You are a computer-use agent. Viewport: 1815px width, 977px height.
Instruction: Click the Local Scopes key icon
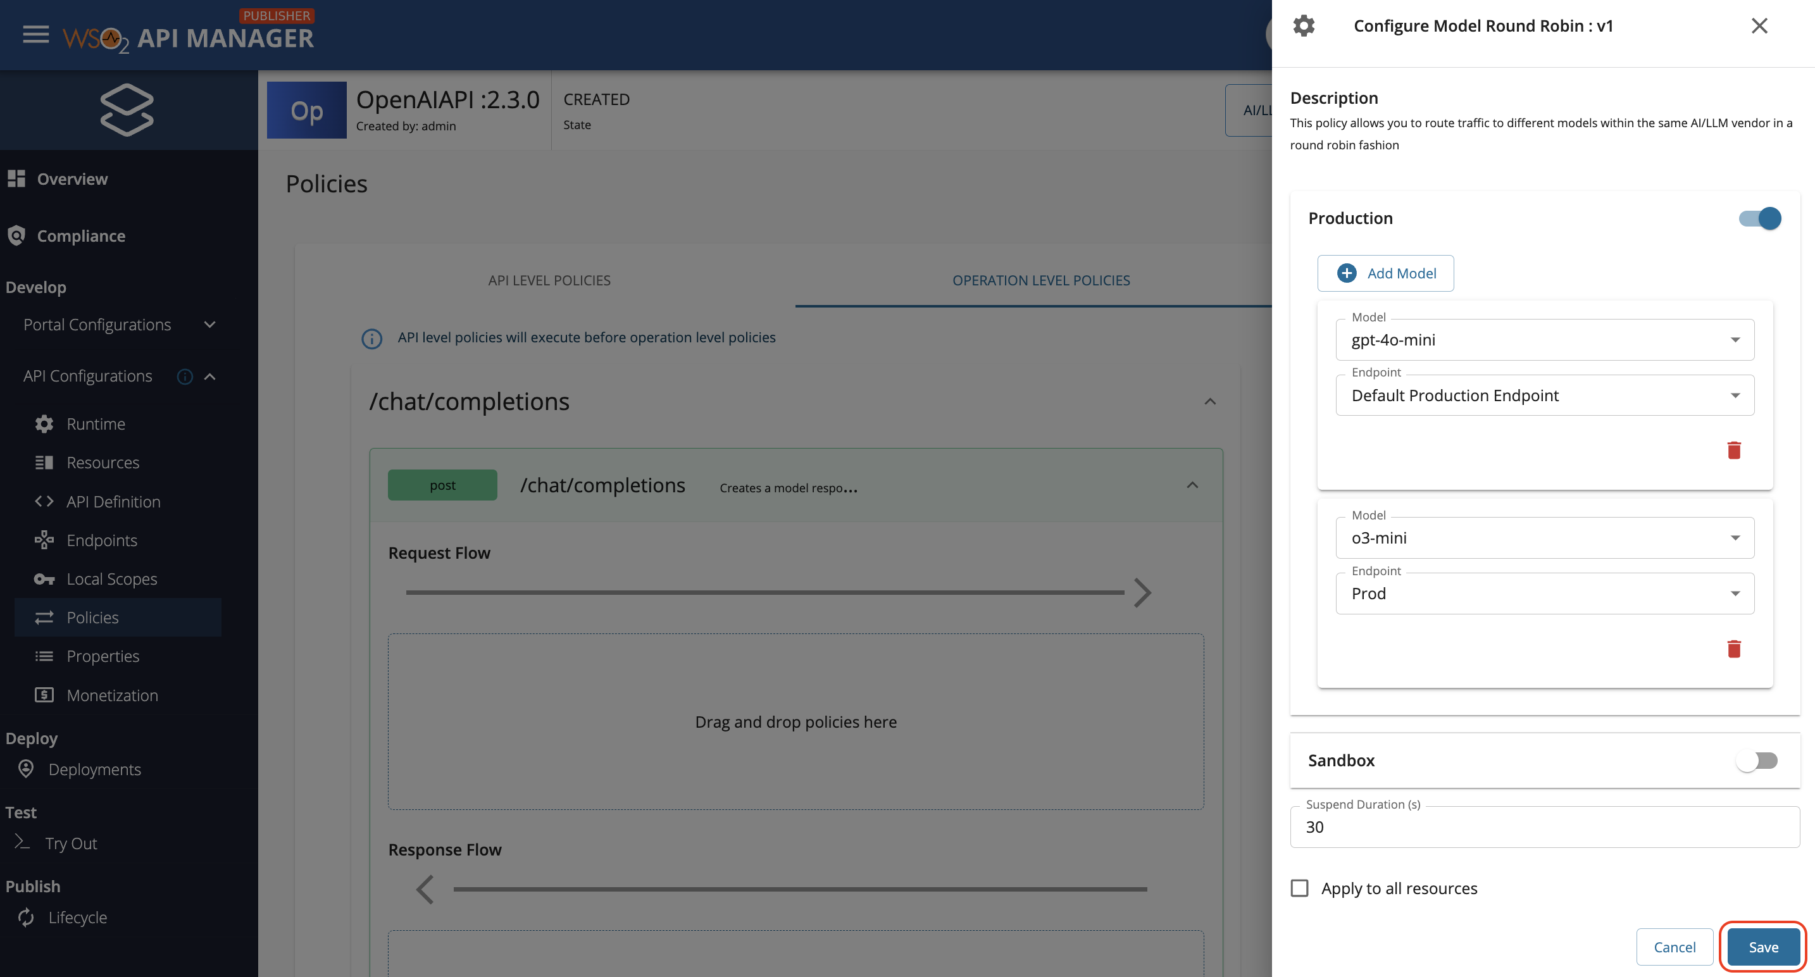[x=44, y=579]
